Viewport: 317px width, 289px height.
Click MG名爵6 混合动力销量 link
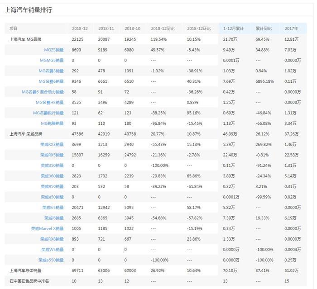pos(43,92)
